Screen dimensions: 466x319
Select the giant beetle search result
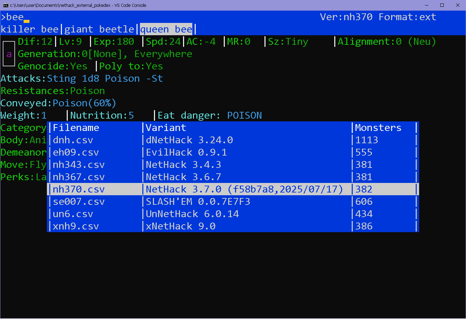99,29
